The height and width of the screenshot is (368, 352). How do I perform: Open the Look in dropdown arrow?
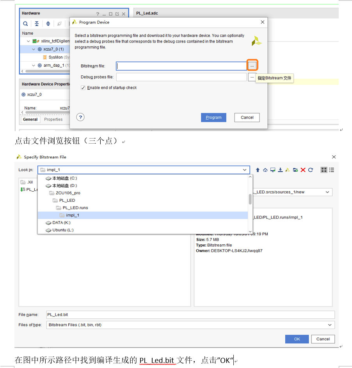point(245,170)
